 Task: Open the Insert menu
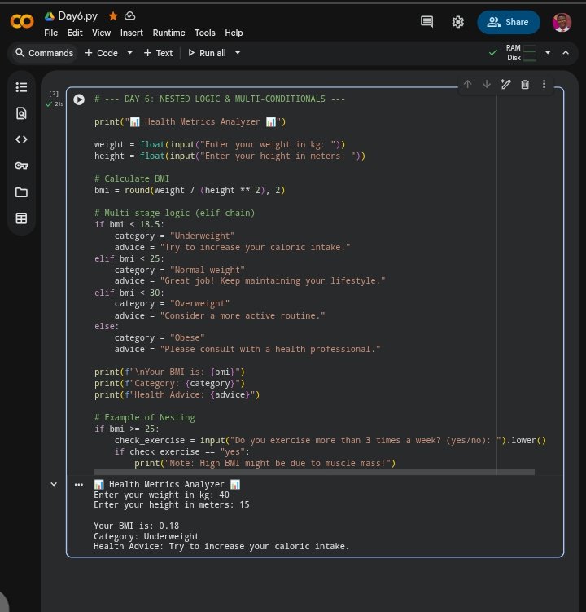[x=131, y=33]
